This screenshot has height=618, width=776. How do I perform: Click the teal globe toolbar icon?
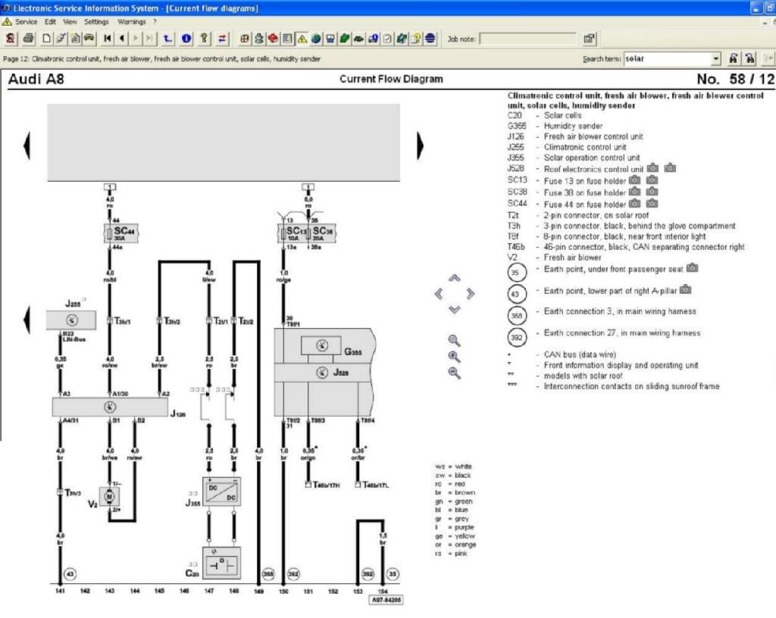point(316,39)
